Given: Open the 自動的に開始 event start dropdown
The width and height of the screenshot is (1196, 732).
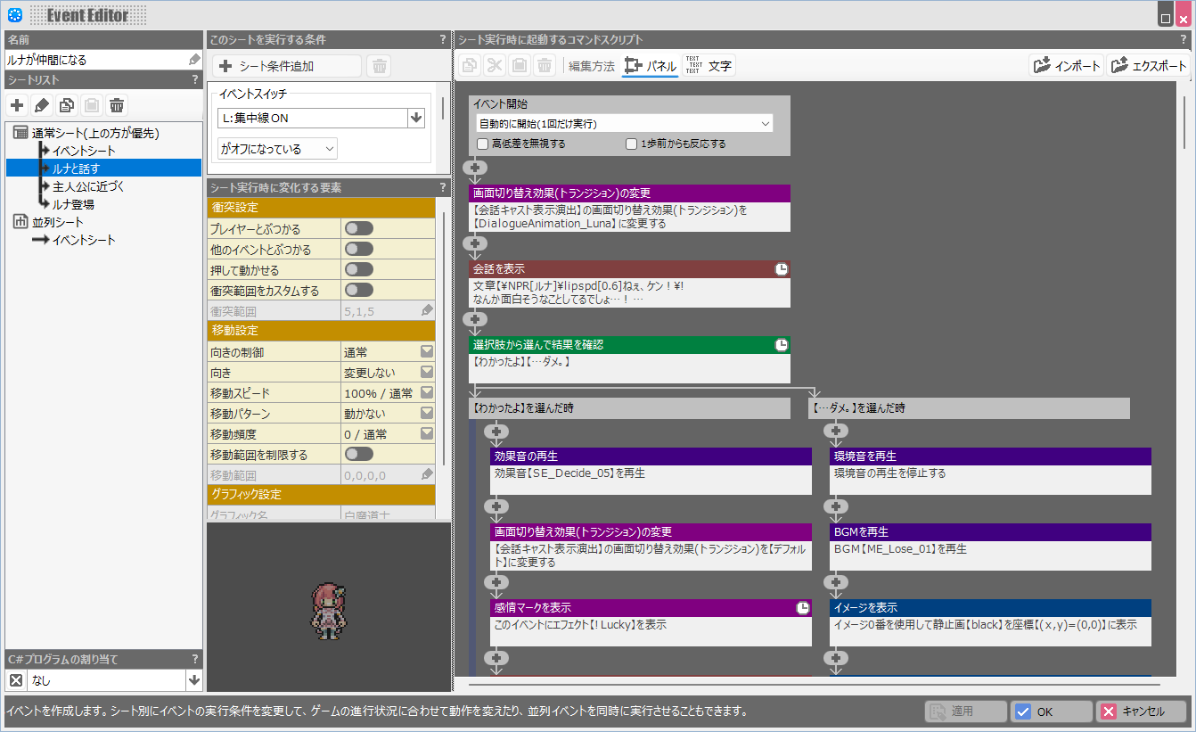Looking at the screenshot, I should click(625, 124).
